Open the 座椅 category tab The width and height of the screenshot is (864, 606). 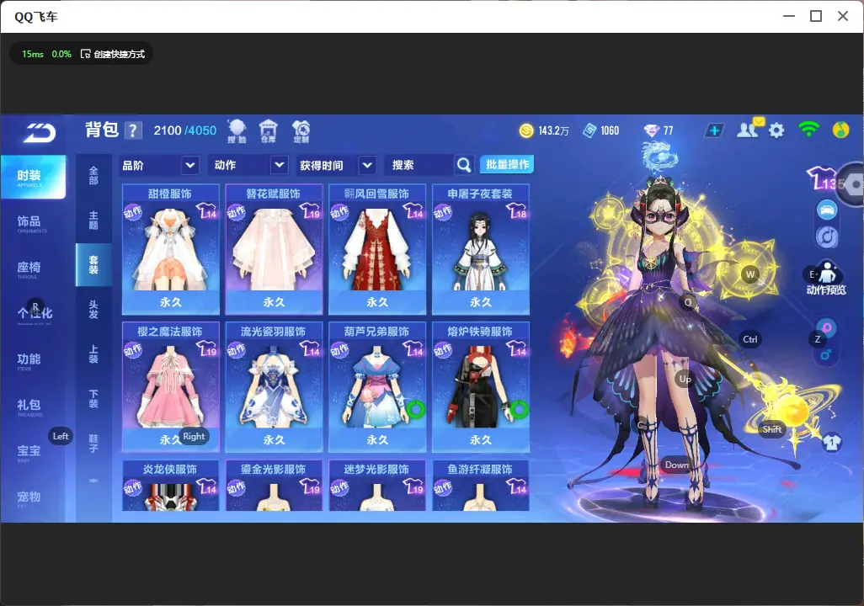point(29,268)
